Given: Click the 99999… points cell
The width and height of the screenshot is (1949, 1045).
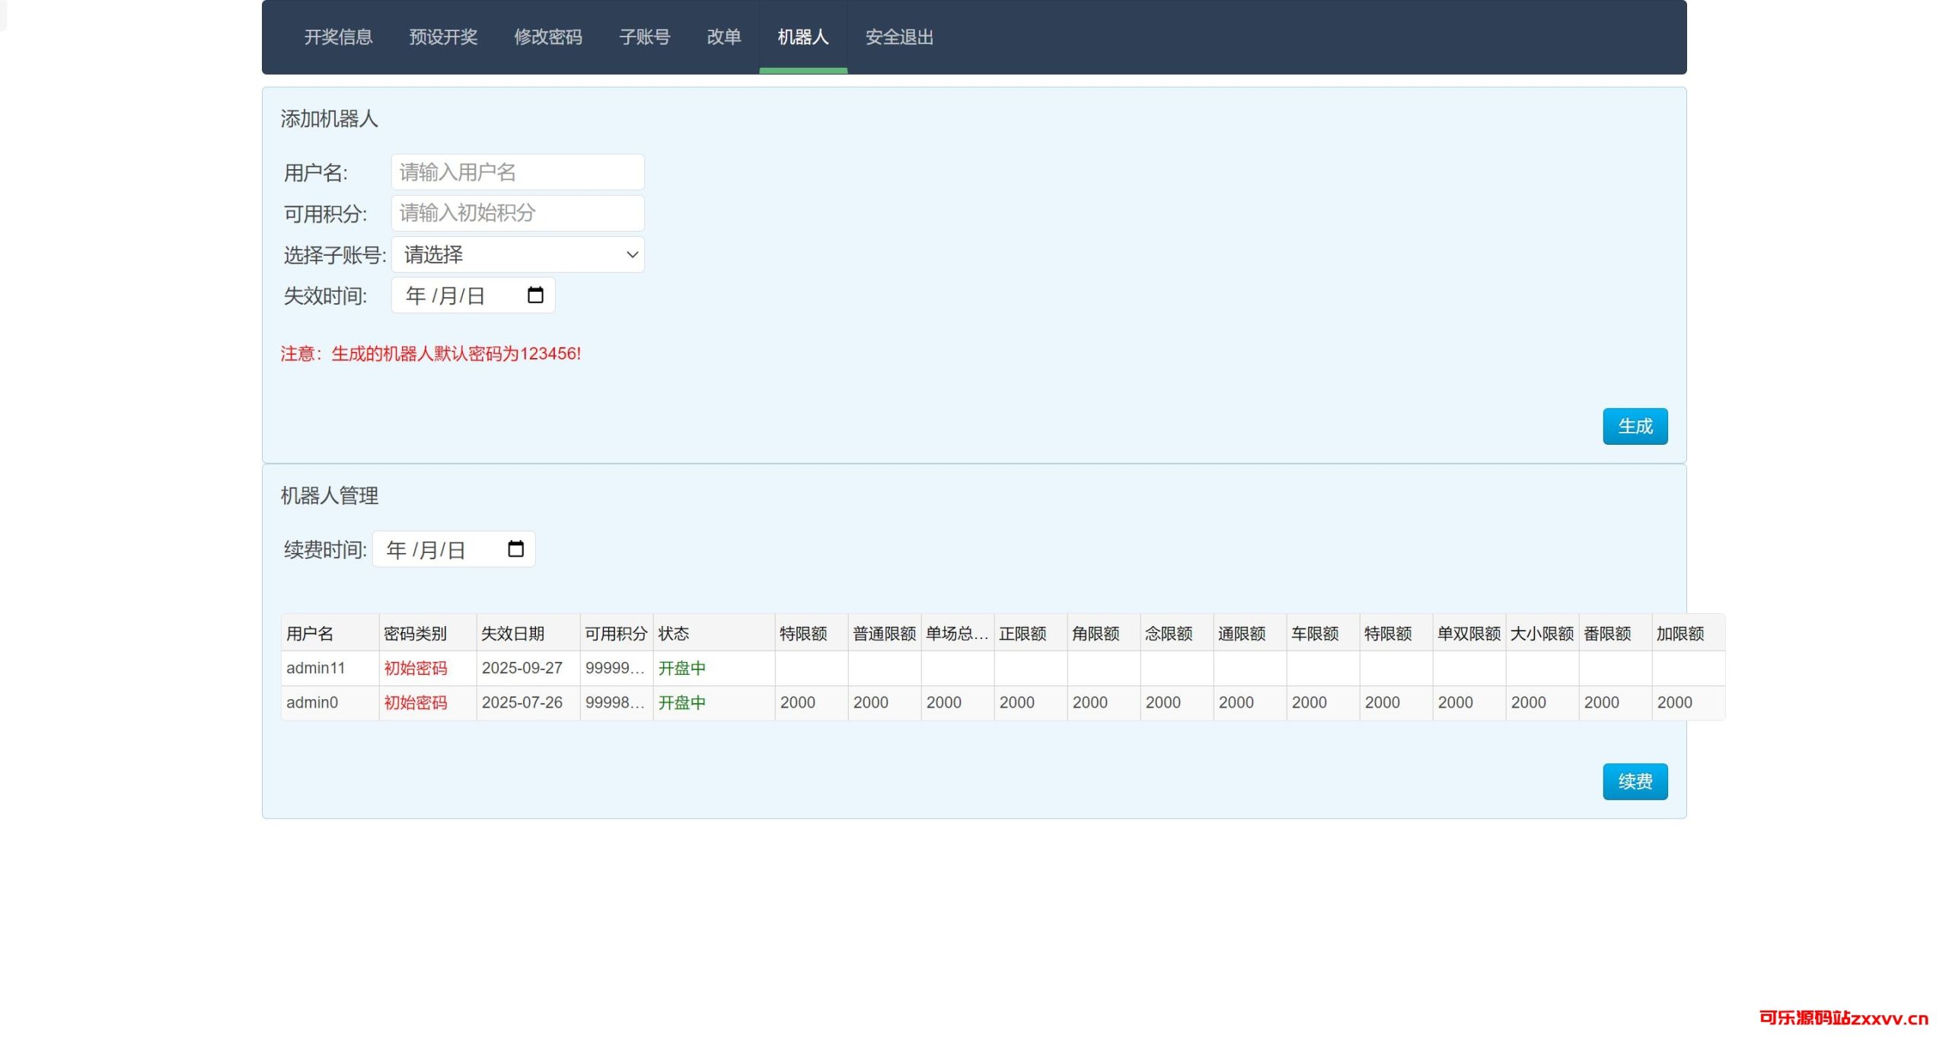Looking at the screenshot, I should coord(617,668).
